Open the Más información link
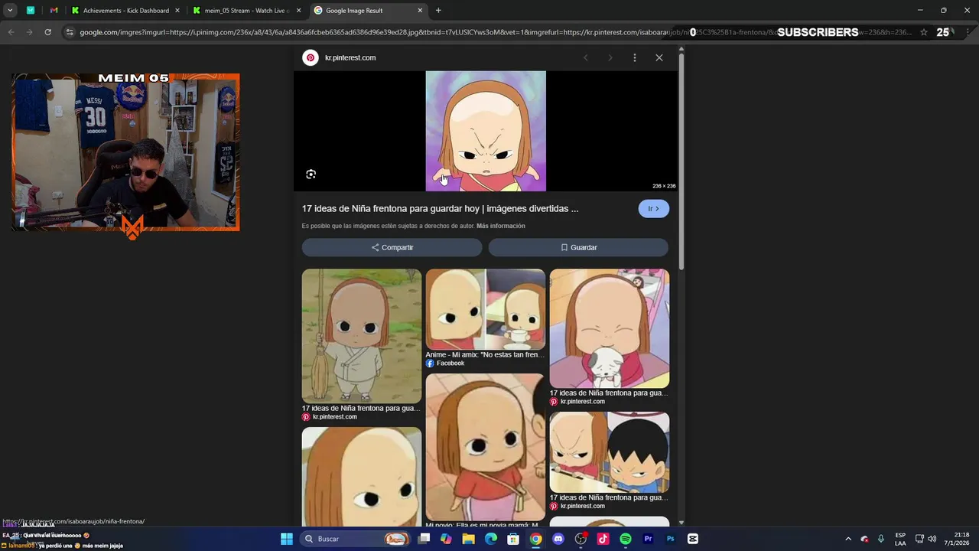Viewport: 979px width, 551px height. [501, 226]
